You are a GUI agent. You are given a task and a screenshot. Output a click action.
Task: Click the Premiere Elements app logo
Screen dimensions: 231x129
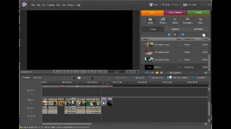24,5
